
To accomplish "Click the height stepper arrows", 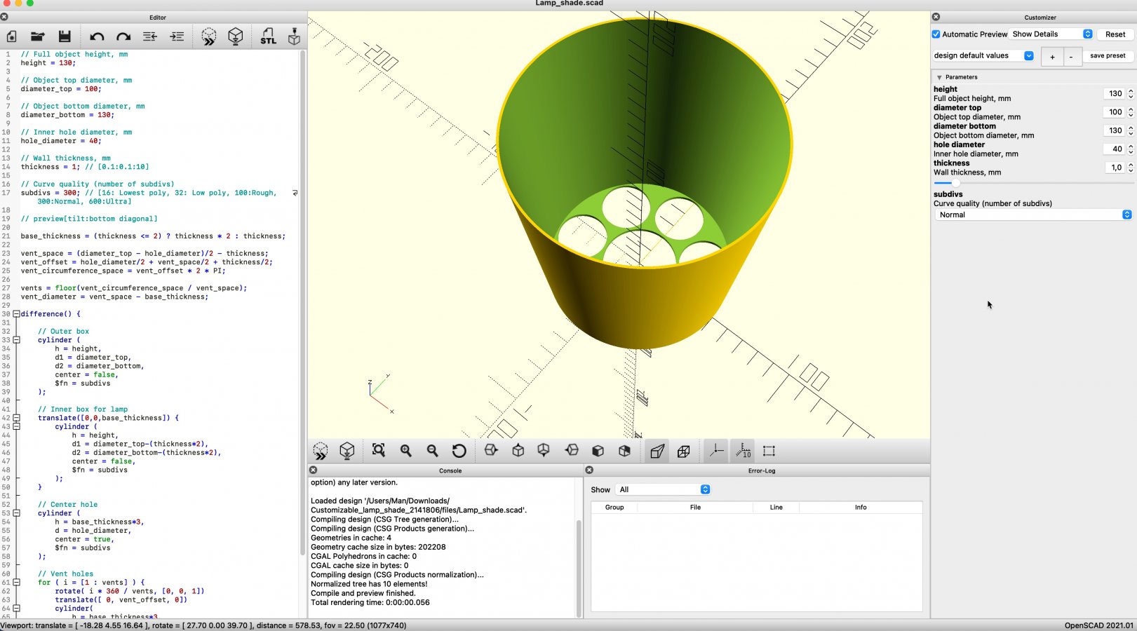I will [x=1131, y=93].
